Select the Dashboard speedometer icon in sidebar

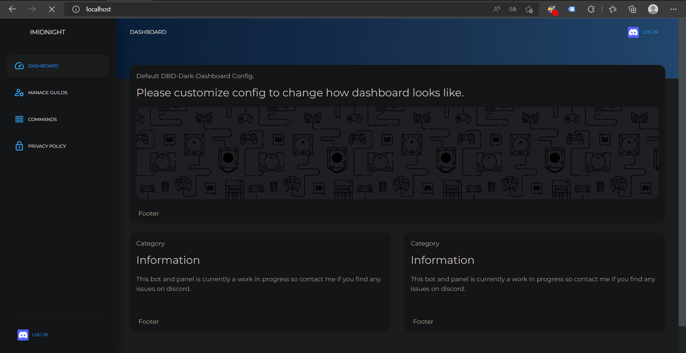tap(19, 66)
